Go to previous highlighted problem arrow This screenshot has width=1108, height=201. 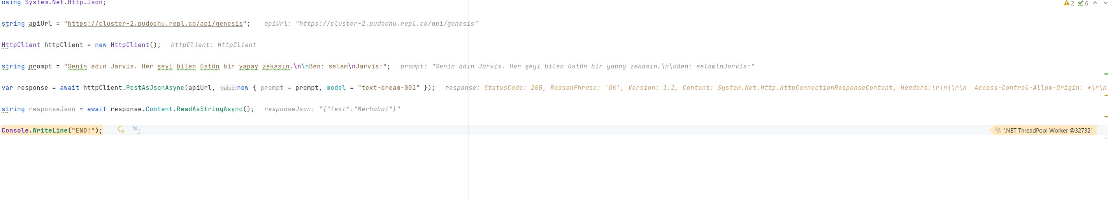[1095, 3]
